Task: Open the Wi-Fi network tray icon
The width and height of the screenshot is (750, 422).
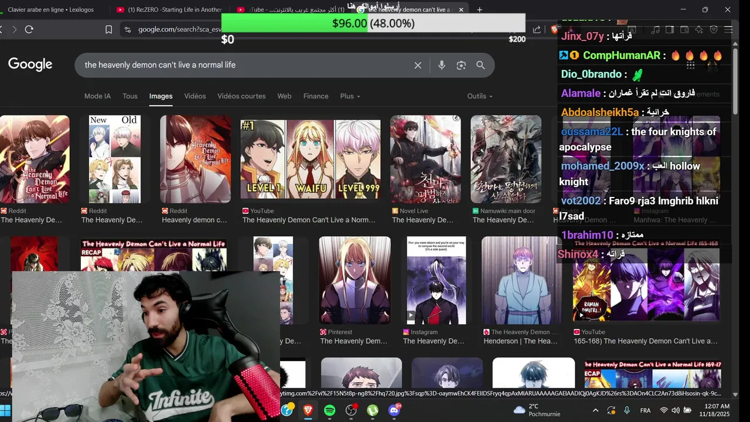Action: [664, 410]
